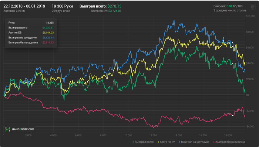Click the 18 000 x-axis label
Viewport: 259px width, 147px height.
pyautogui.click(x=228, y=135)
